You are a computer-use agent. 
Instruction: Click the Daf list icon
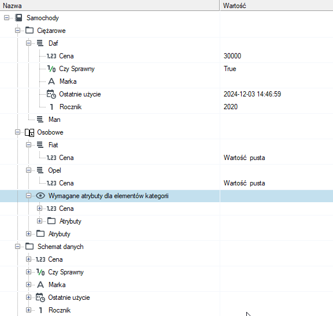coord(40,43)
